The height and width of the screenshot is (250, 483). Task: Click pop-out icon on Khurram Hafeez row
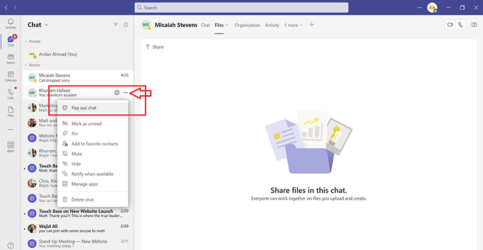coord(117,92)
